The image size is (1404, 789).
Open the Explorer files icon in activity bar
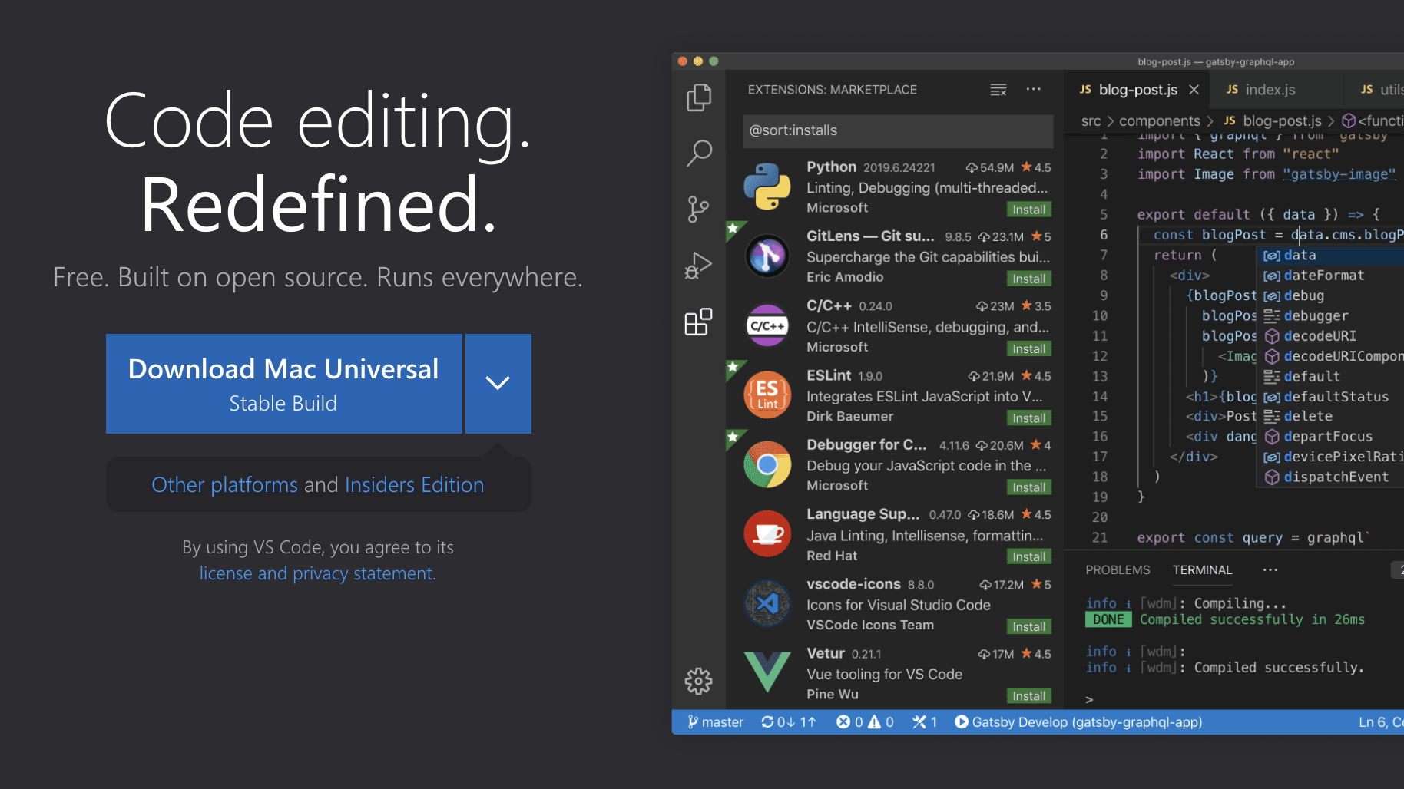(x=699, y=97)
